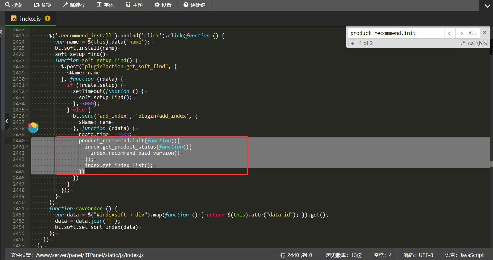
Task: Fold the $.post block at line 2428
Action: tap(27, 67)
